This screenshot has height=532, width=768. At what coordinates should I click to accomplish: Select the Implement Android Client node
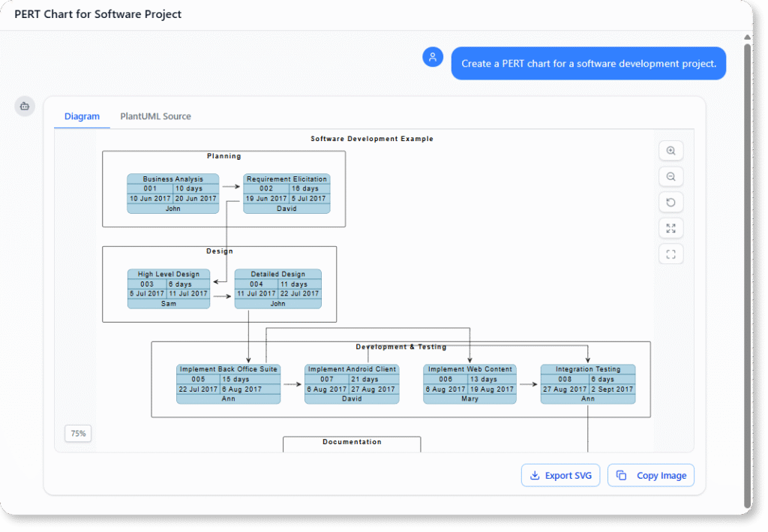tap(352, 384)
